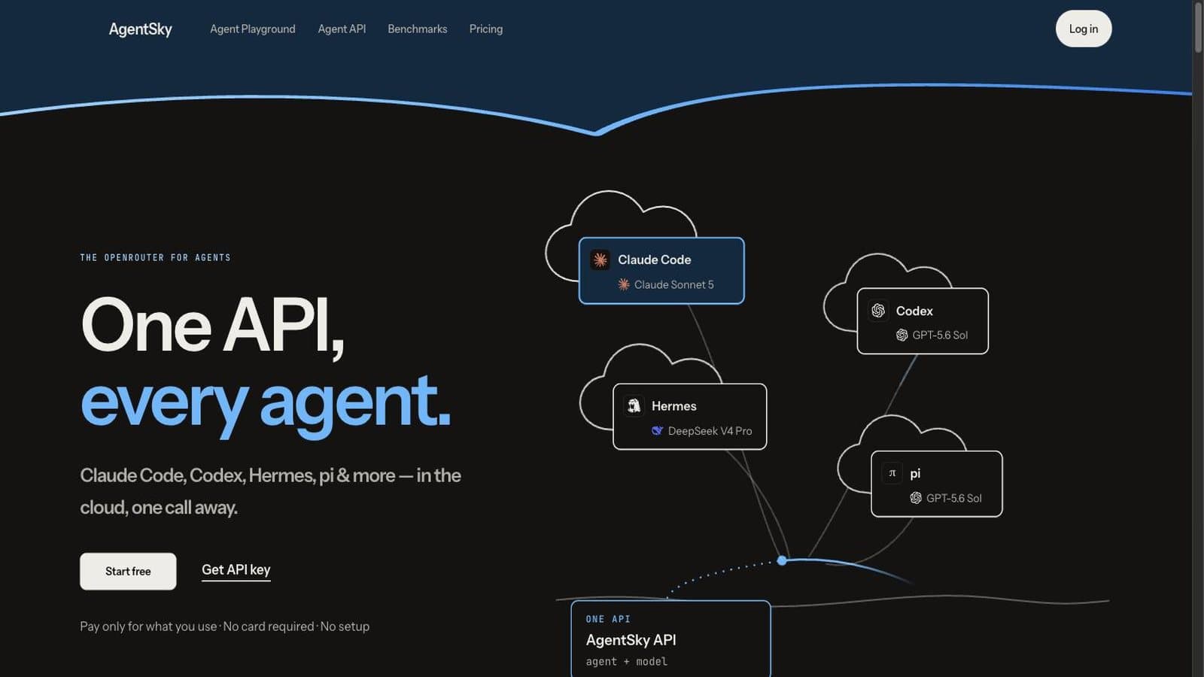The image size is (1204, 677).
Task: Click the Claude Code starburst icon
Action: point(600,260)
